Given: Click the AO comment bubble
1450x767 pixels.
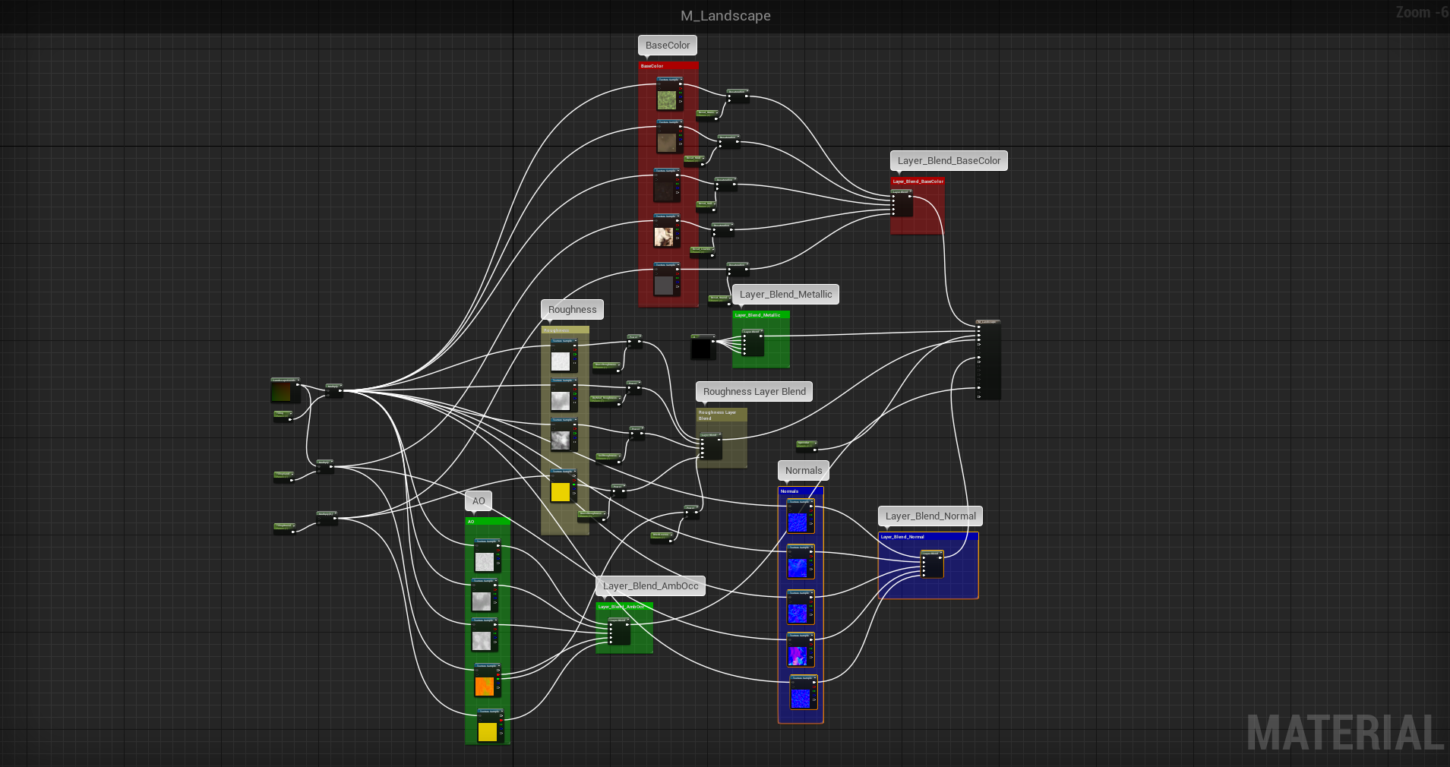Looking at the screenshot, I should (x=479, y=501).
